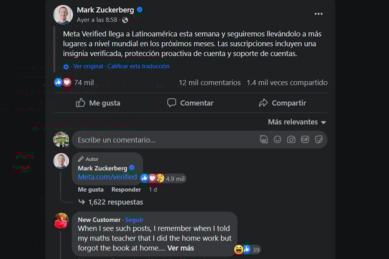This screenshot has height=259, width=389.
Task: Click the post's like and heart reaction icons
Action: coord(63,82)
